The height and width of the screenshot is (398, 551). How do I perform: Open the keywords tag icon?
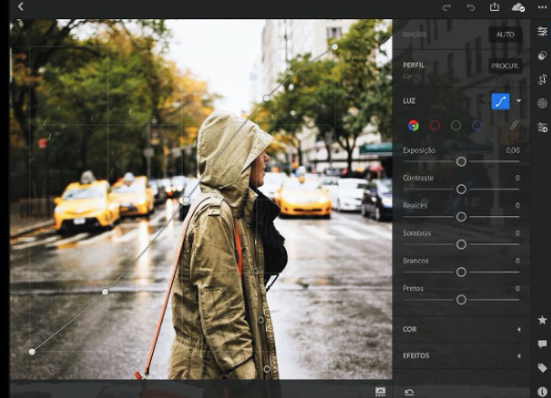[x=542, y=368]
